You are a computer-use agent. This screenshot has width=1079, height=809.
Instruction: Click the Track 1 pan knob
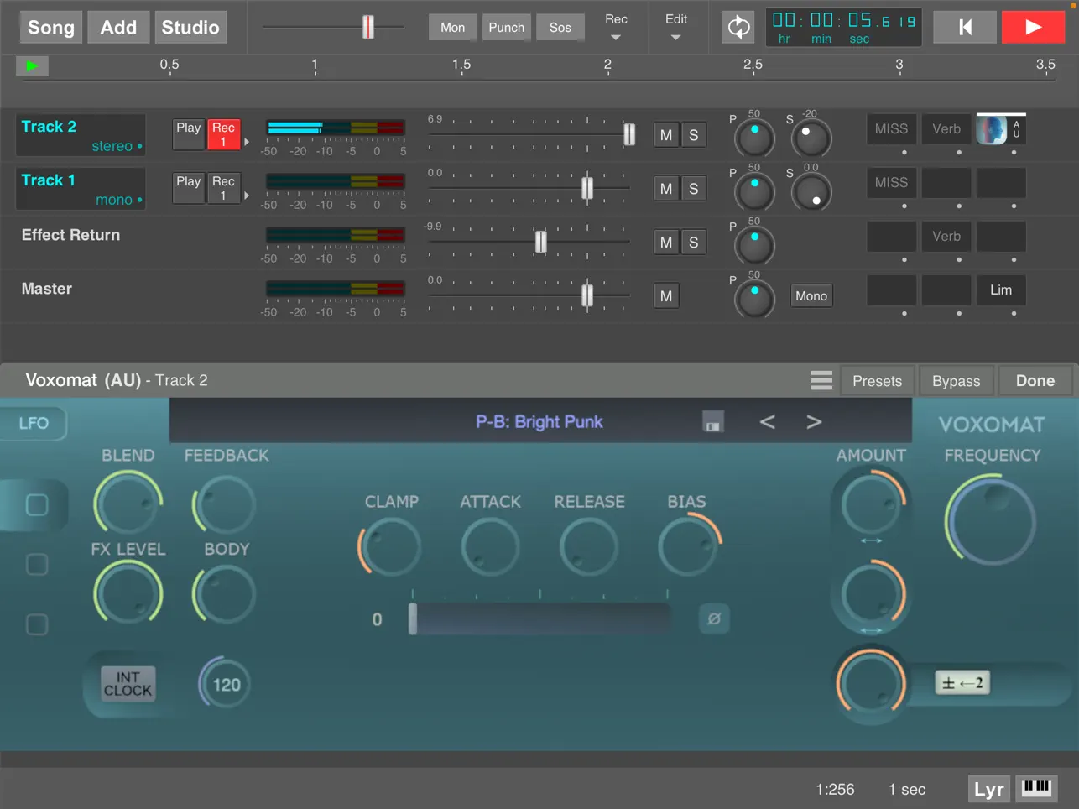(754, 192)
